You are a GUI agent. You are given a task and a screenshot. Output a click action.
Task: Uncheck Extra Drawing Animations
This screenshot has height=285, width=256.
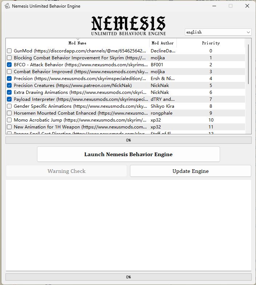tap(9, 92)
